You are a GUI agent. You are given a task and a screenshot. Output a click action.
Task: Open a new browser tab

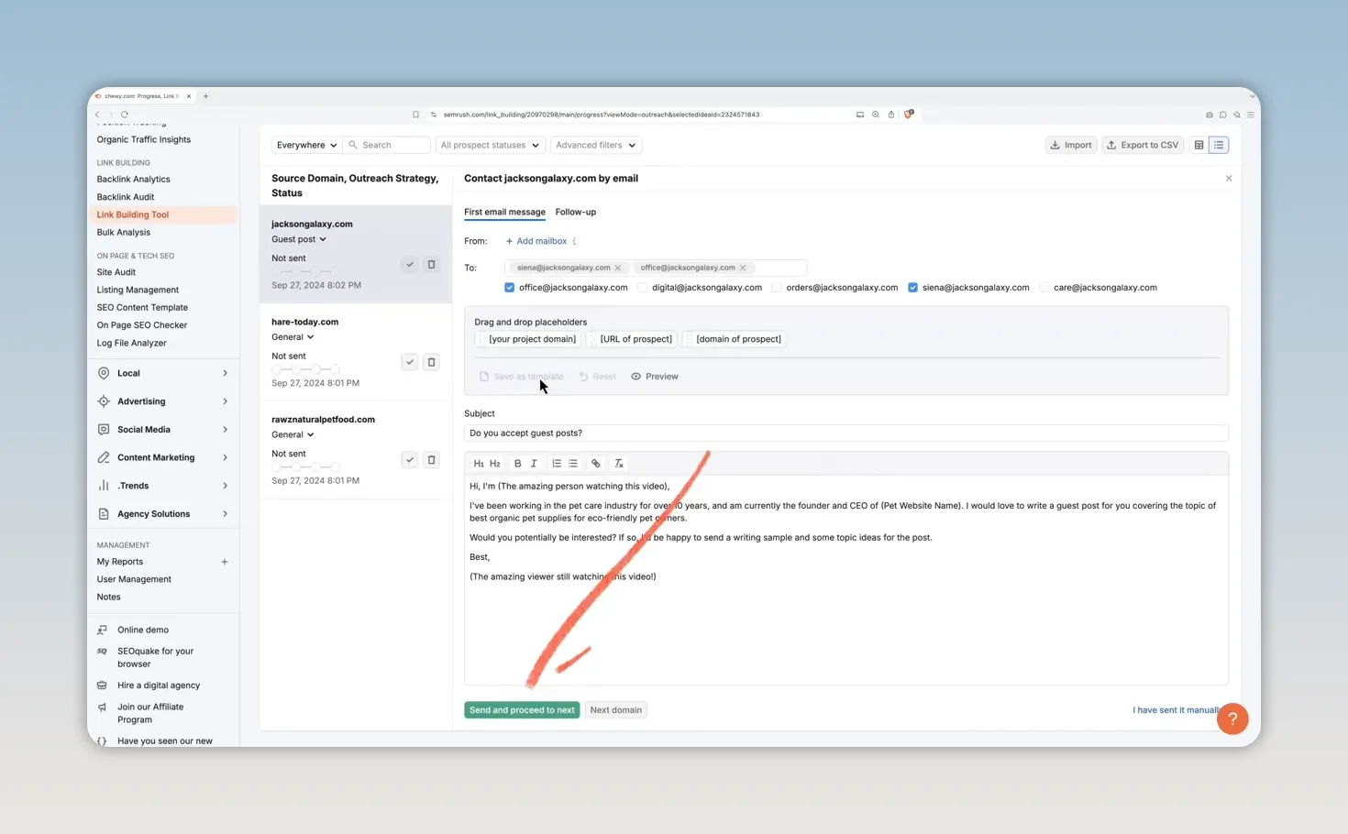205,96
